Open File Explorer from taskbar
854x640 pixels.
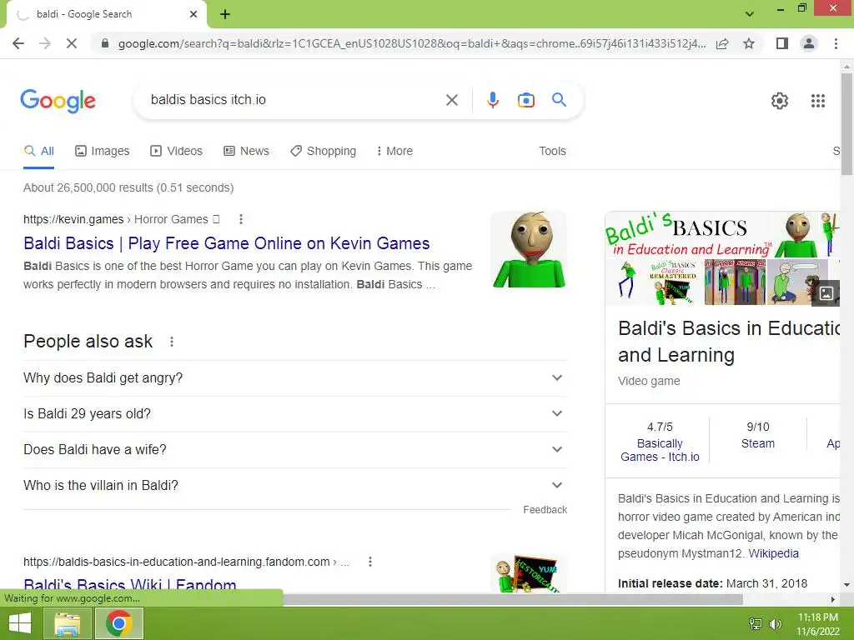pos(68,623)
